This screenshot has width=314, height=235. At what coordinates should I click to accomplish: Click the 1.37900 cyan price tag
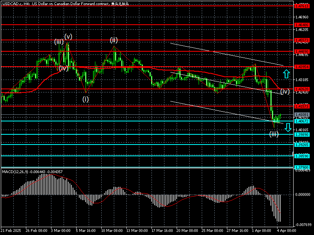[x=302, y=168]
